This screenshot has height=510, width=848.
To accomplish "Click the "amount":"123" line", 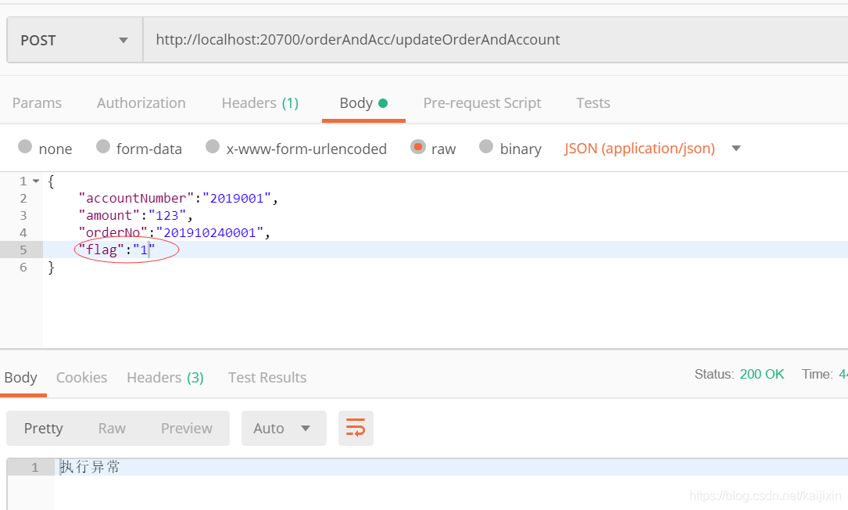I will pyautogui.click(x=135, y=215).
